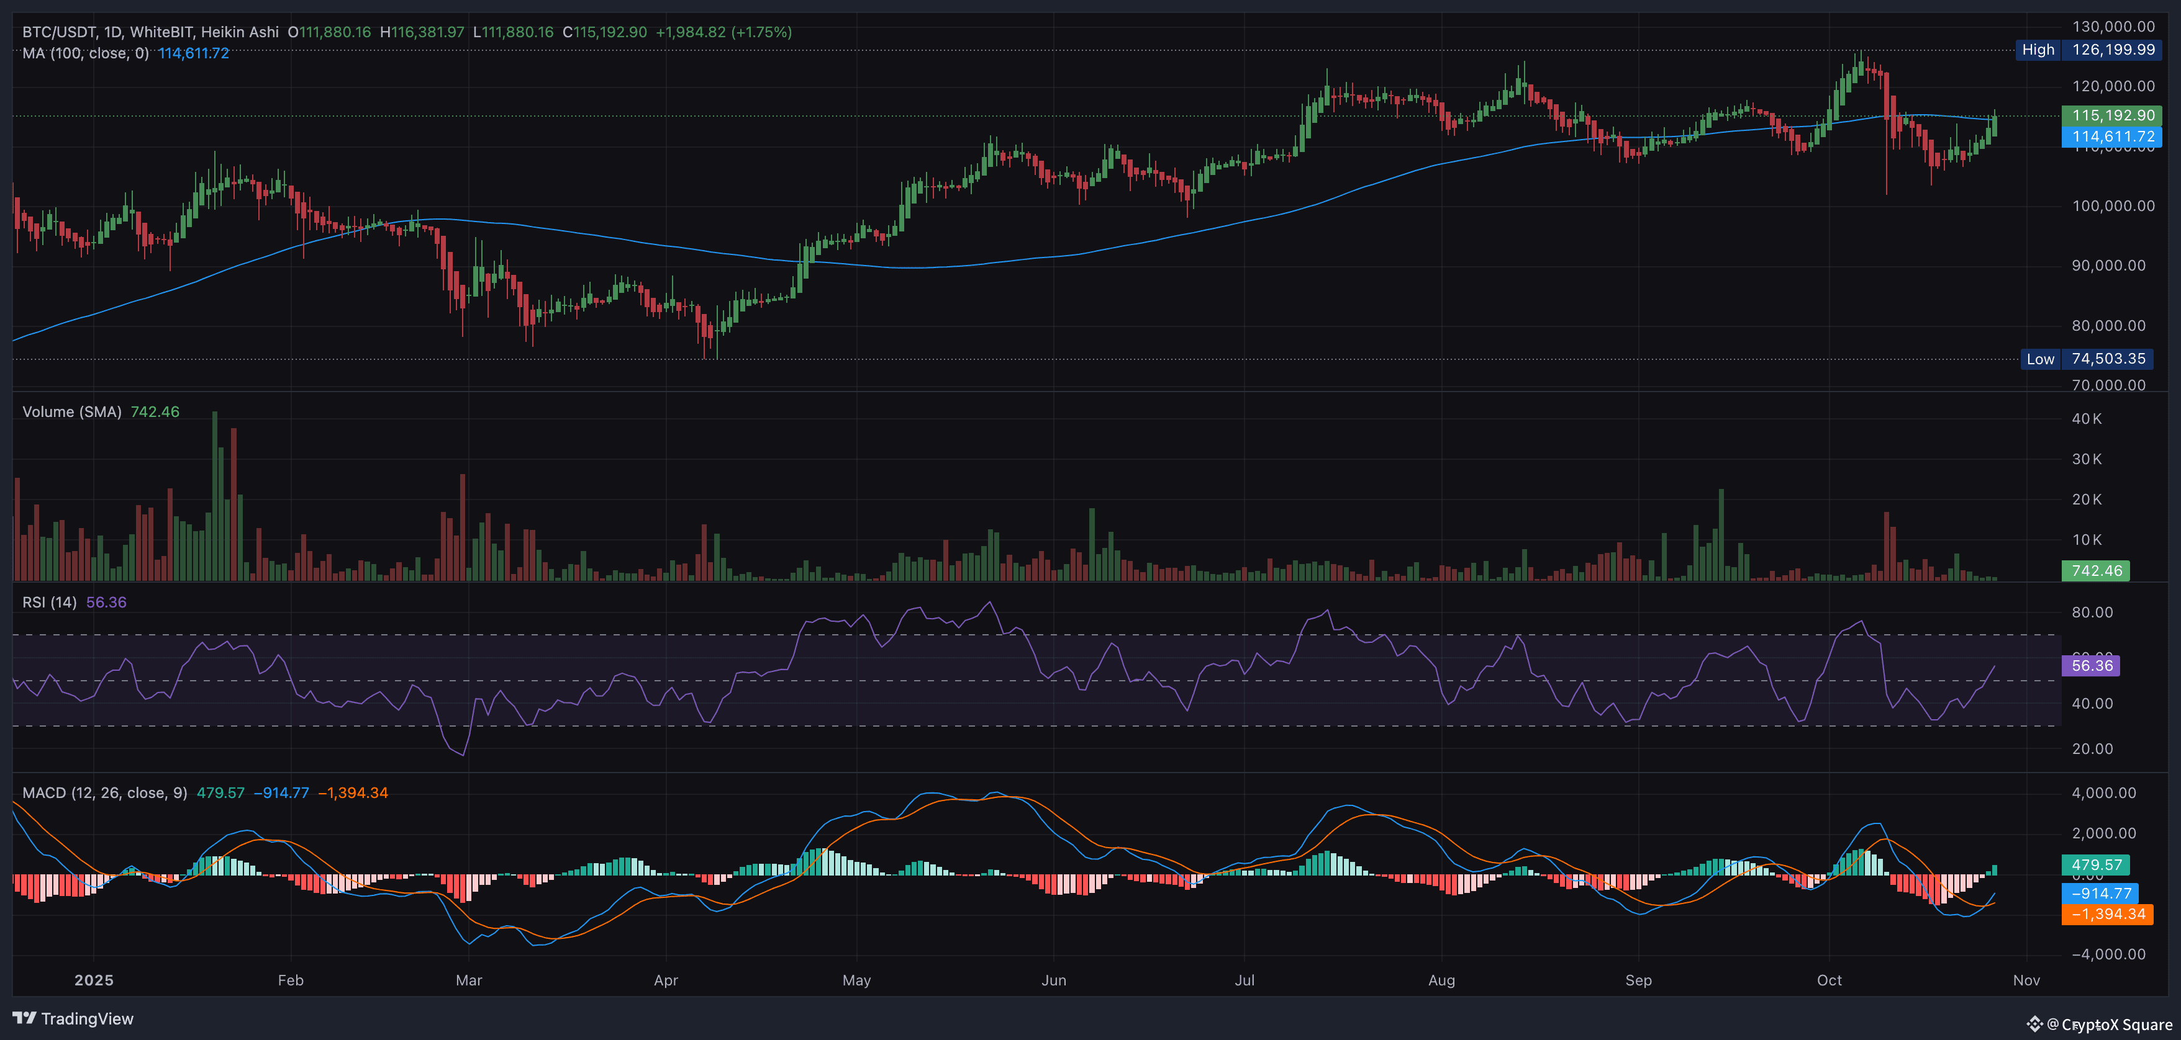Viewport: 2181px width, 1040px height.
Task: Click the TradingView logo icon
Action: (x=25, y=1018)
